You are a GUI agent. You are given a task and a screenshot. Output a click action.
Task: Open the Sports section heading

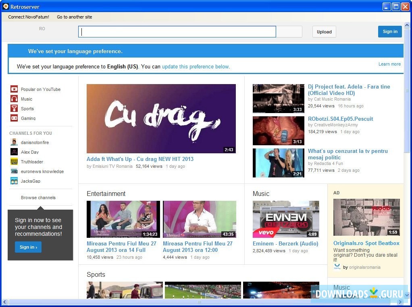(96, 274)
